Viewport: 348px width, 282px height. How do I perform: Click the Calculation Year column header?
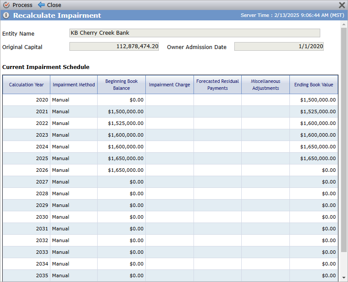point(26,85)
